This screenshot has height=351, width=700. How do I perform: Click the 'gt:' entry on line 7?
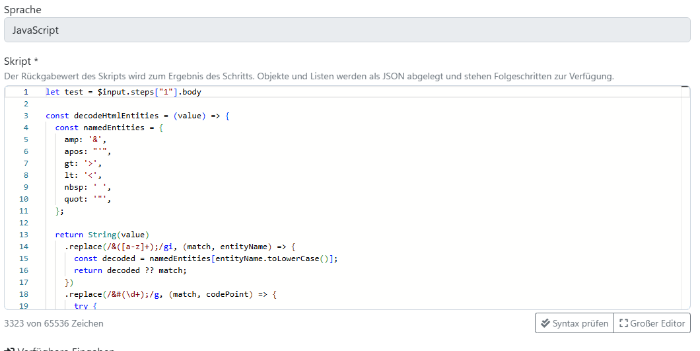[83, 164]
